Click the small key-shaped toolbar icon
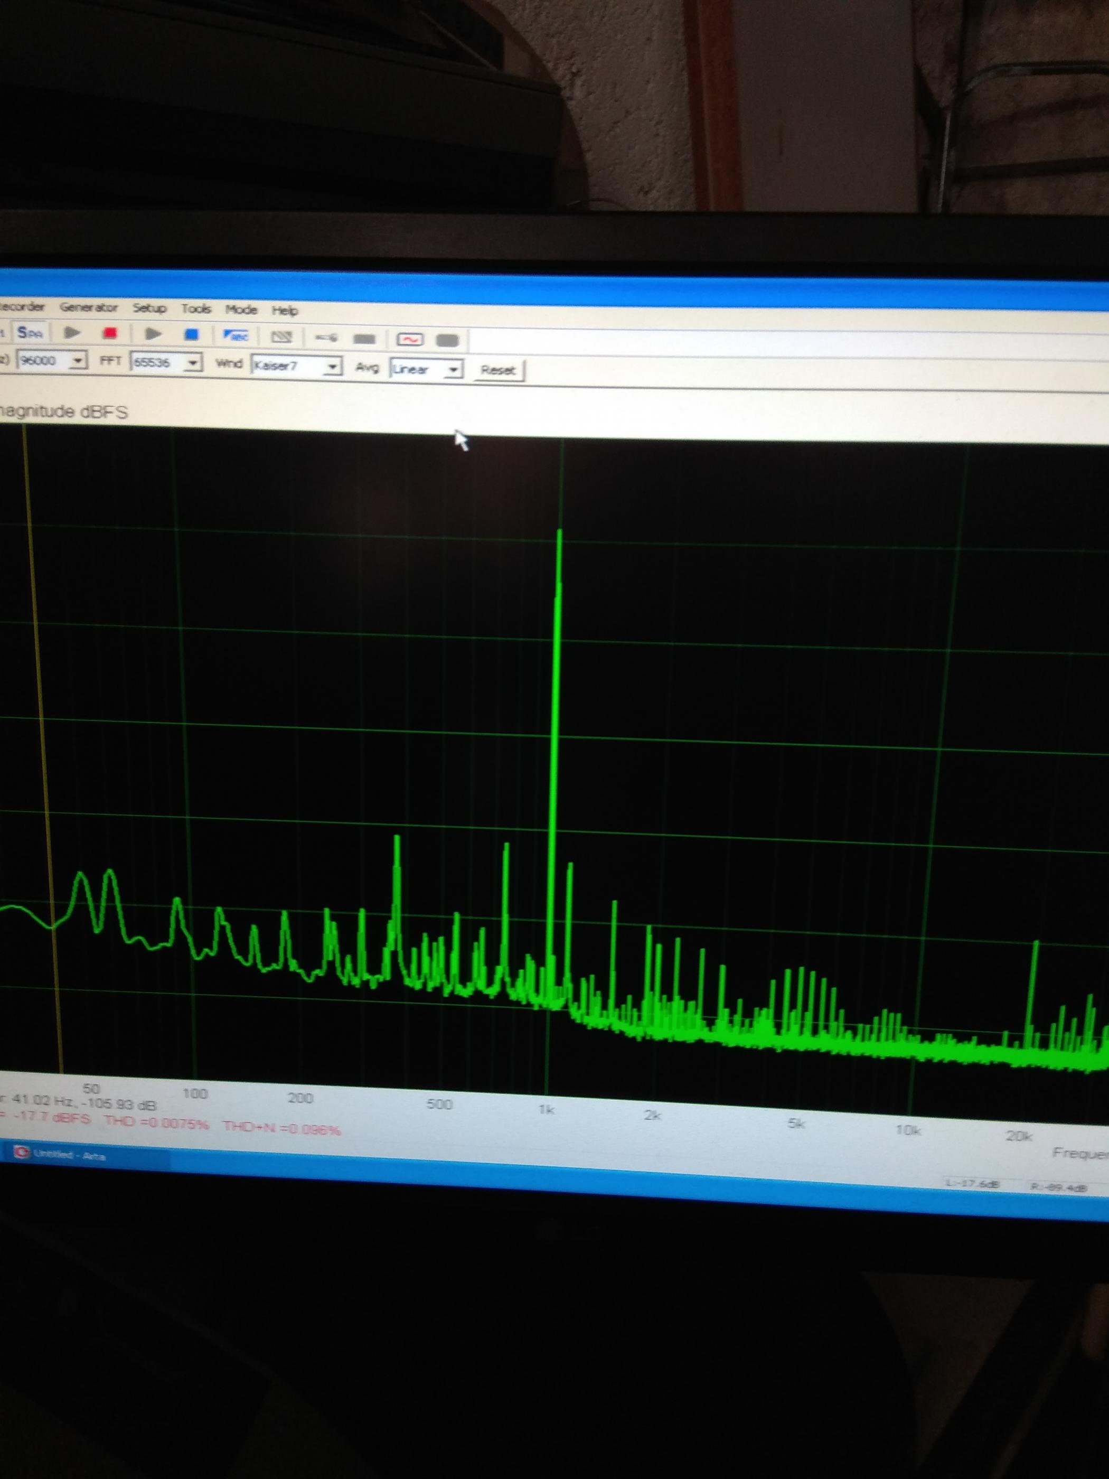Viewport: 1109px width, 1479px height. 326,338
